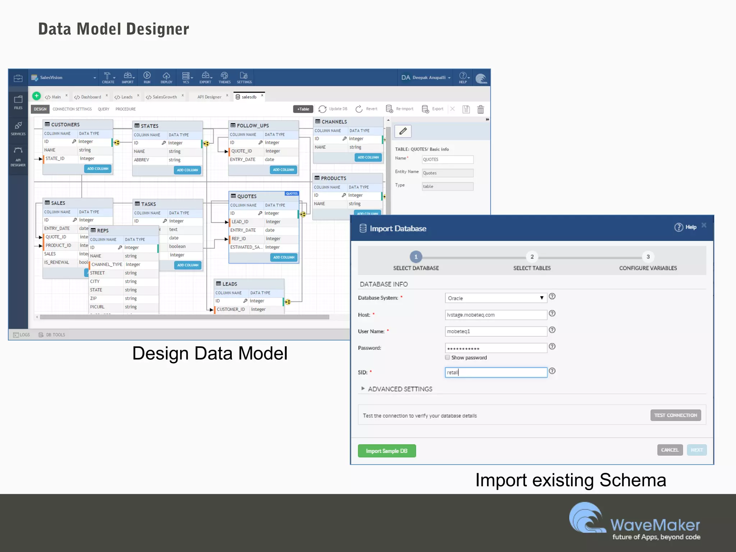Click the Password input field

pos(496,348)
